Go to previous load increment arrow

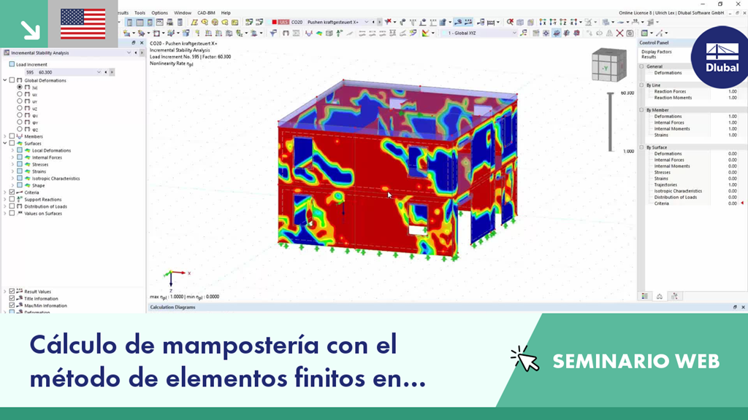105,72
